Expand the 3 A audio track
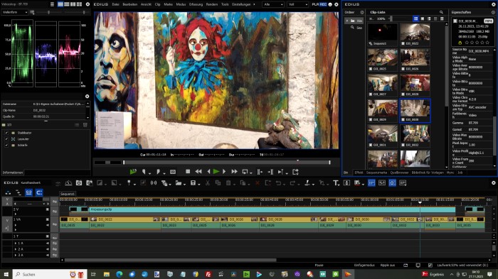 pos(16,255)
